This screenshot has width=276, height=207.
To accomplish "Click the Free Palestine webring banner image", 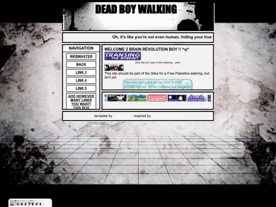I will tap(114, 67).
